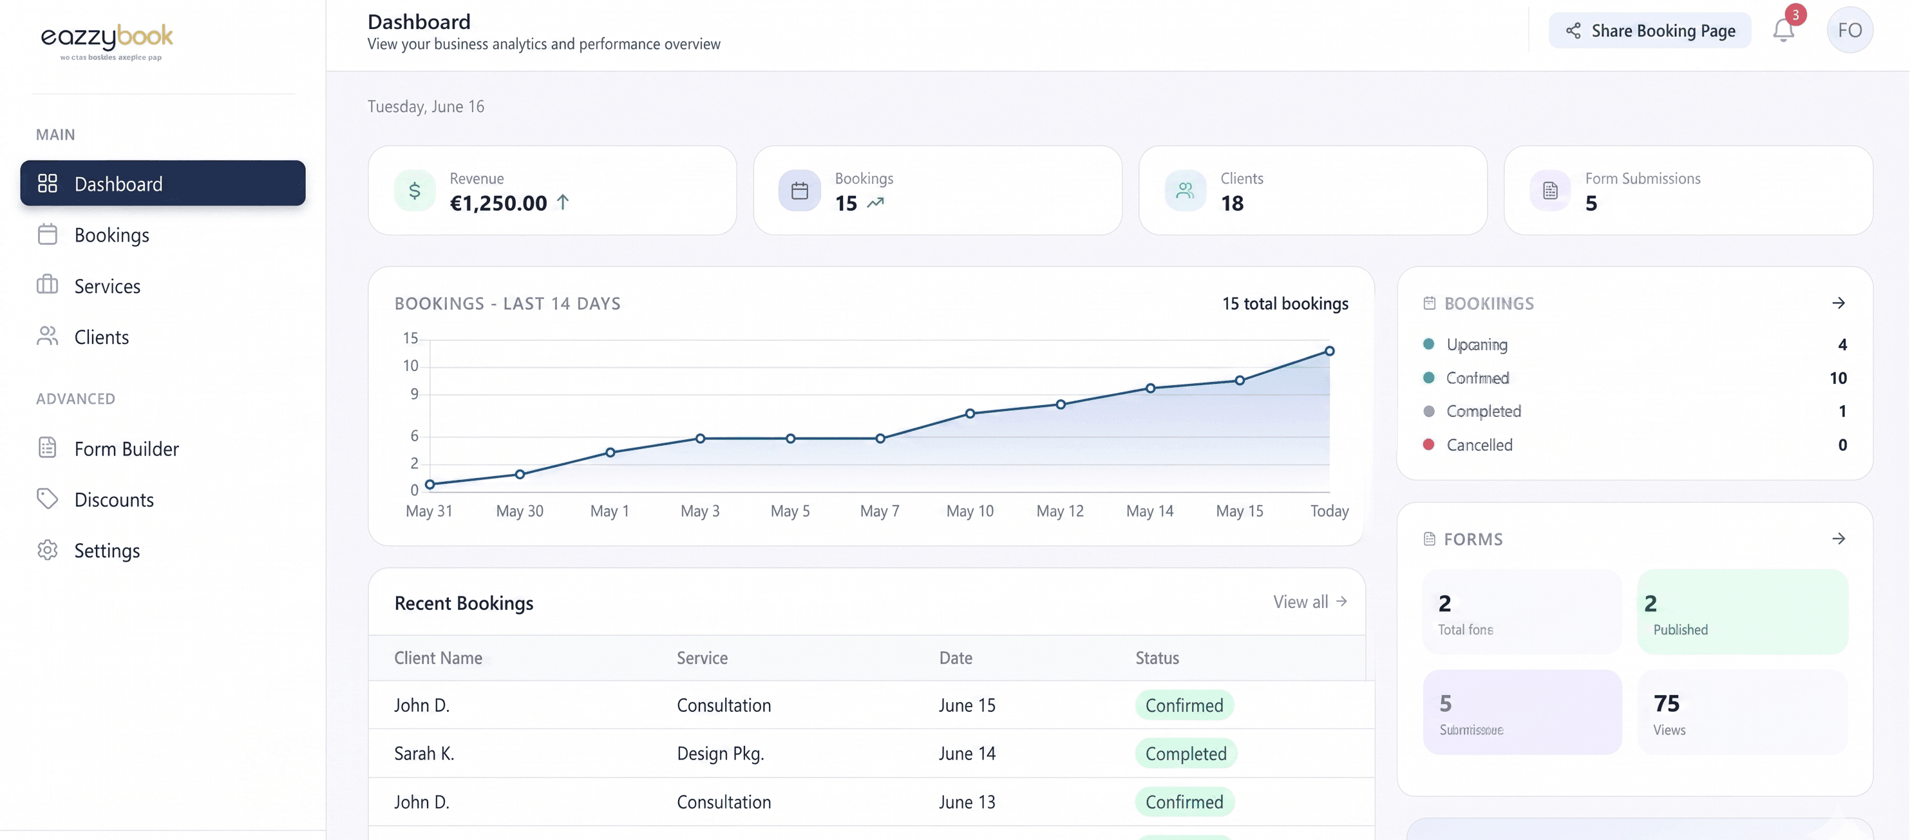
Task: Click the Confirmed row in Bookings panel
Action: 1634,377
